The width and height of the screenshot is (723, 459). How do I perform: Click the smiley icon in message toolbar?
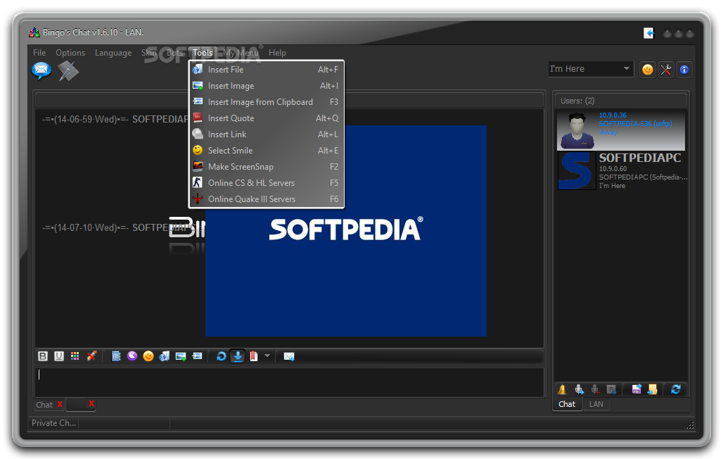[x=148, y=356]
